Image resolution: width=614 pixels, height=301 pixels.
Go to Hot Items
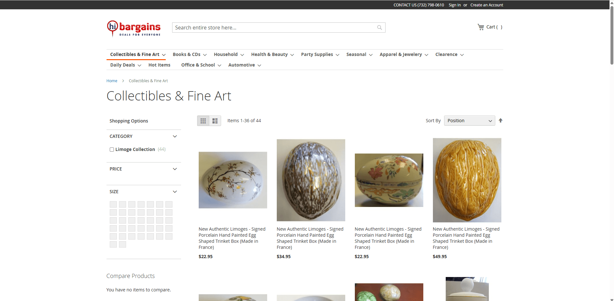tap(159, 65)
